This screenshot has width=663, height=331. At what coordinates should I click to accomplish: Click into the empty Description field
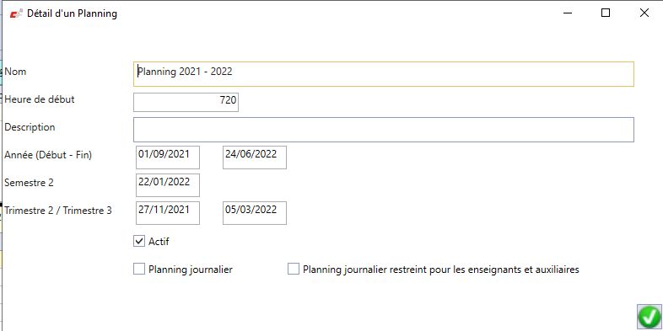[384, 130]
